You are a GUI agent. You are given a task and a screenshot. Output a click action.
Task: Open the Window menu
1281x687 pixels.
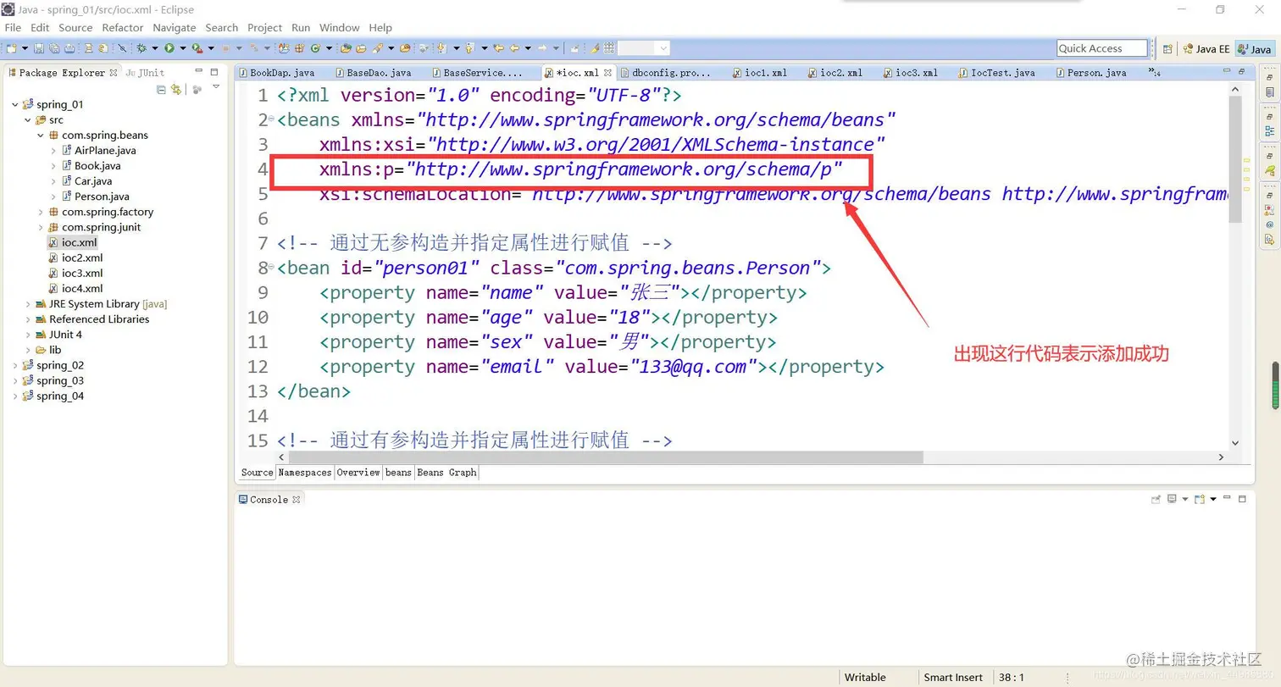pyautogui.click(x=340, y=28)
